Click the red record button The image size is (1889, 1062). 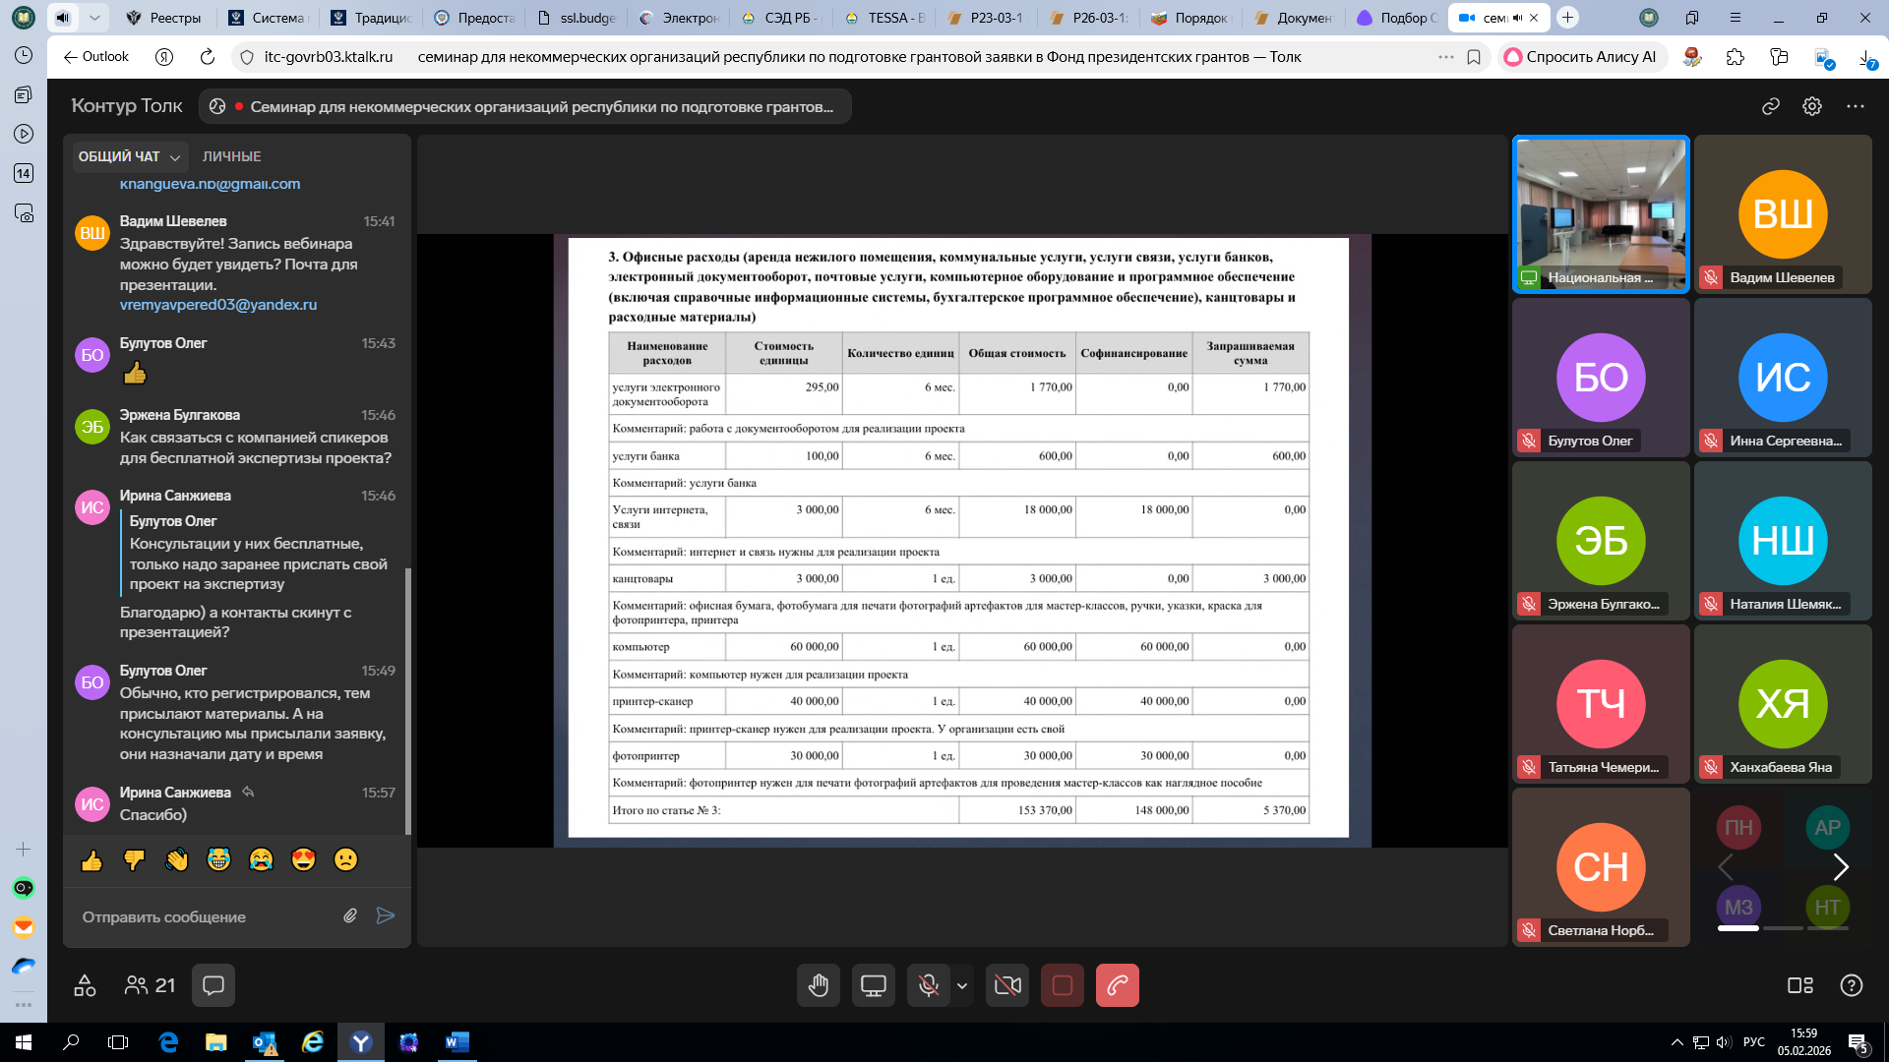tap(1063, 985)
